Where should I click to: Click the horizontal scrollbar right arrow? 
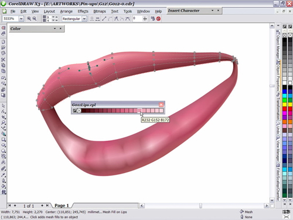(x=267, y=205)
